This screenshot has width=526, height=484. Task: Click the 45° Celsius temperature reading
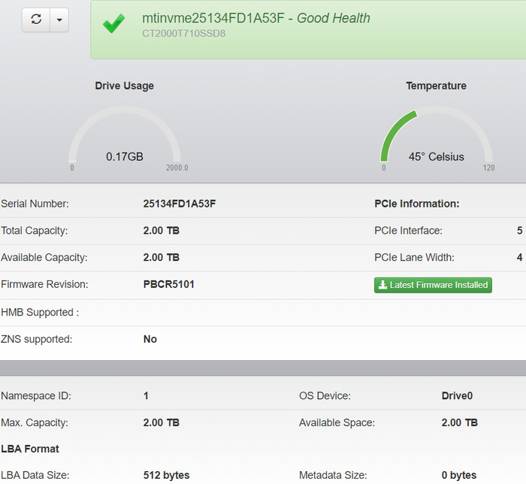(x=436, y=156)
